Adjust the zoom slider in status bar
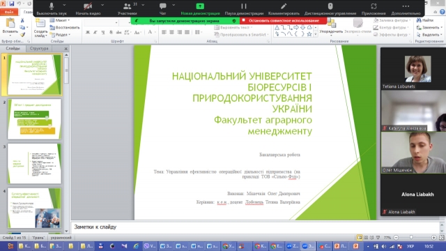Viewport: 446px width, 251px height. (x=411, y=237)
